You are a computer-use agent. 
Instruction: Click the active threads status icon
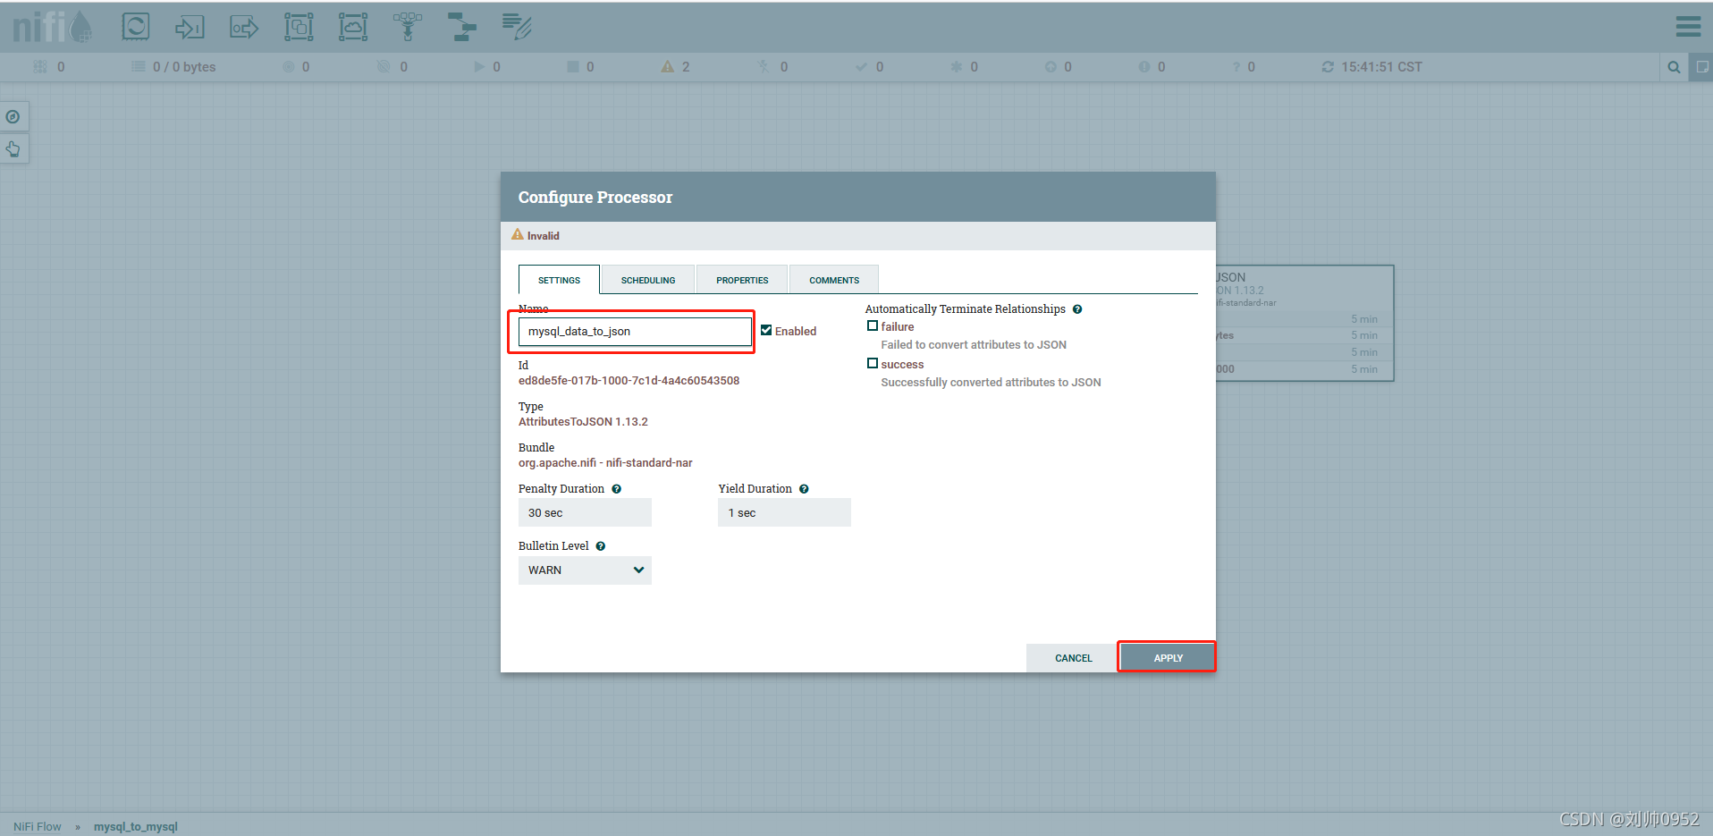tap(40, 67)
